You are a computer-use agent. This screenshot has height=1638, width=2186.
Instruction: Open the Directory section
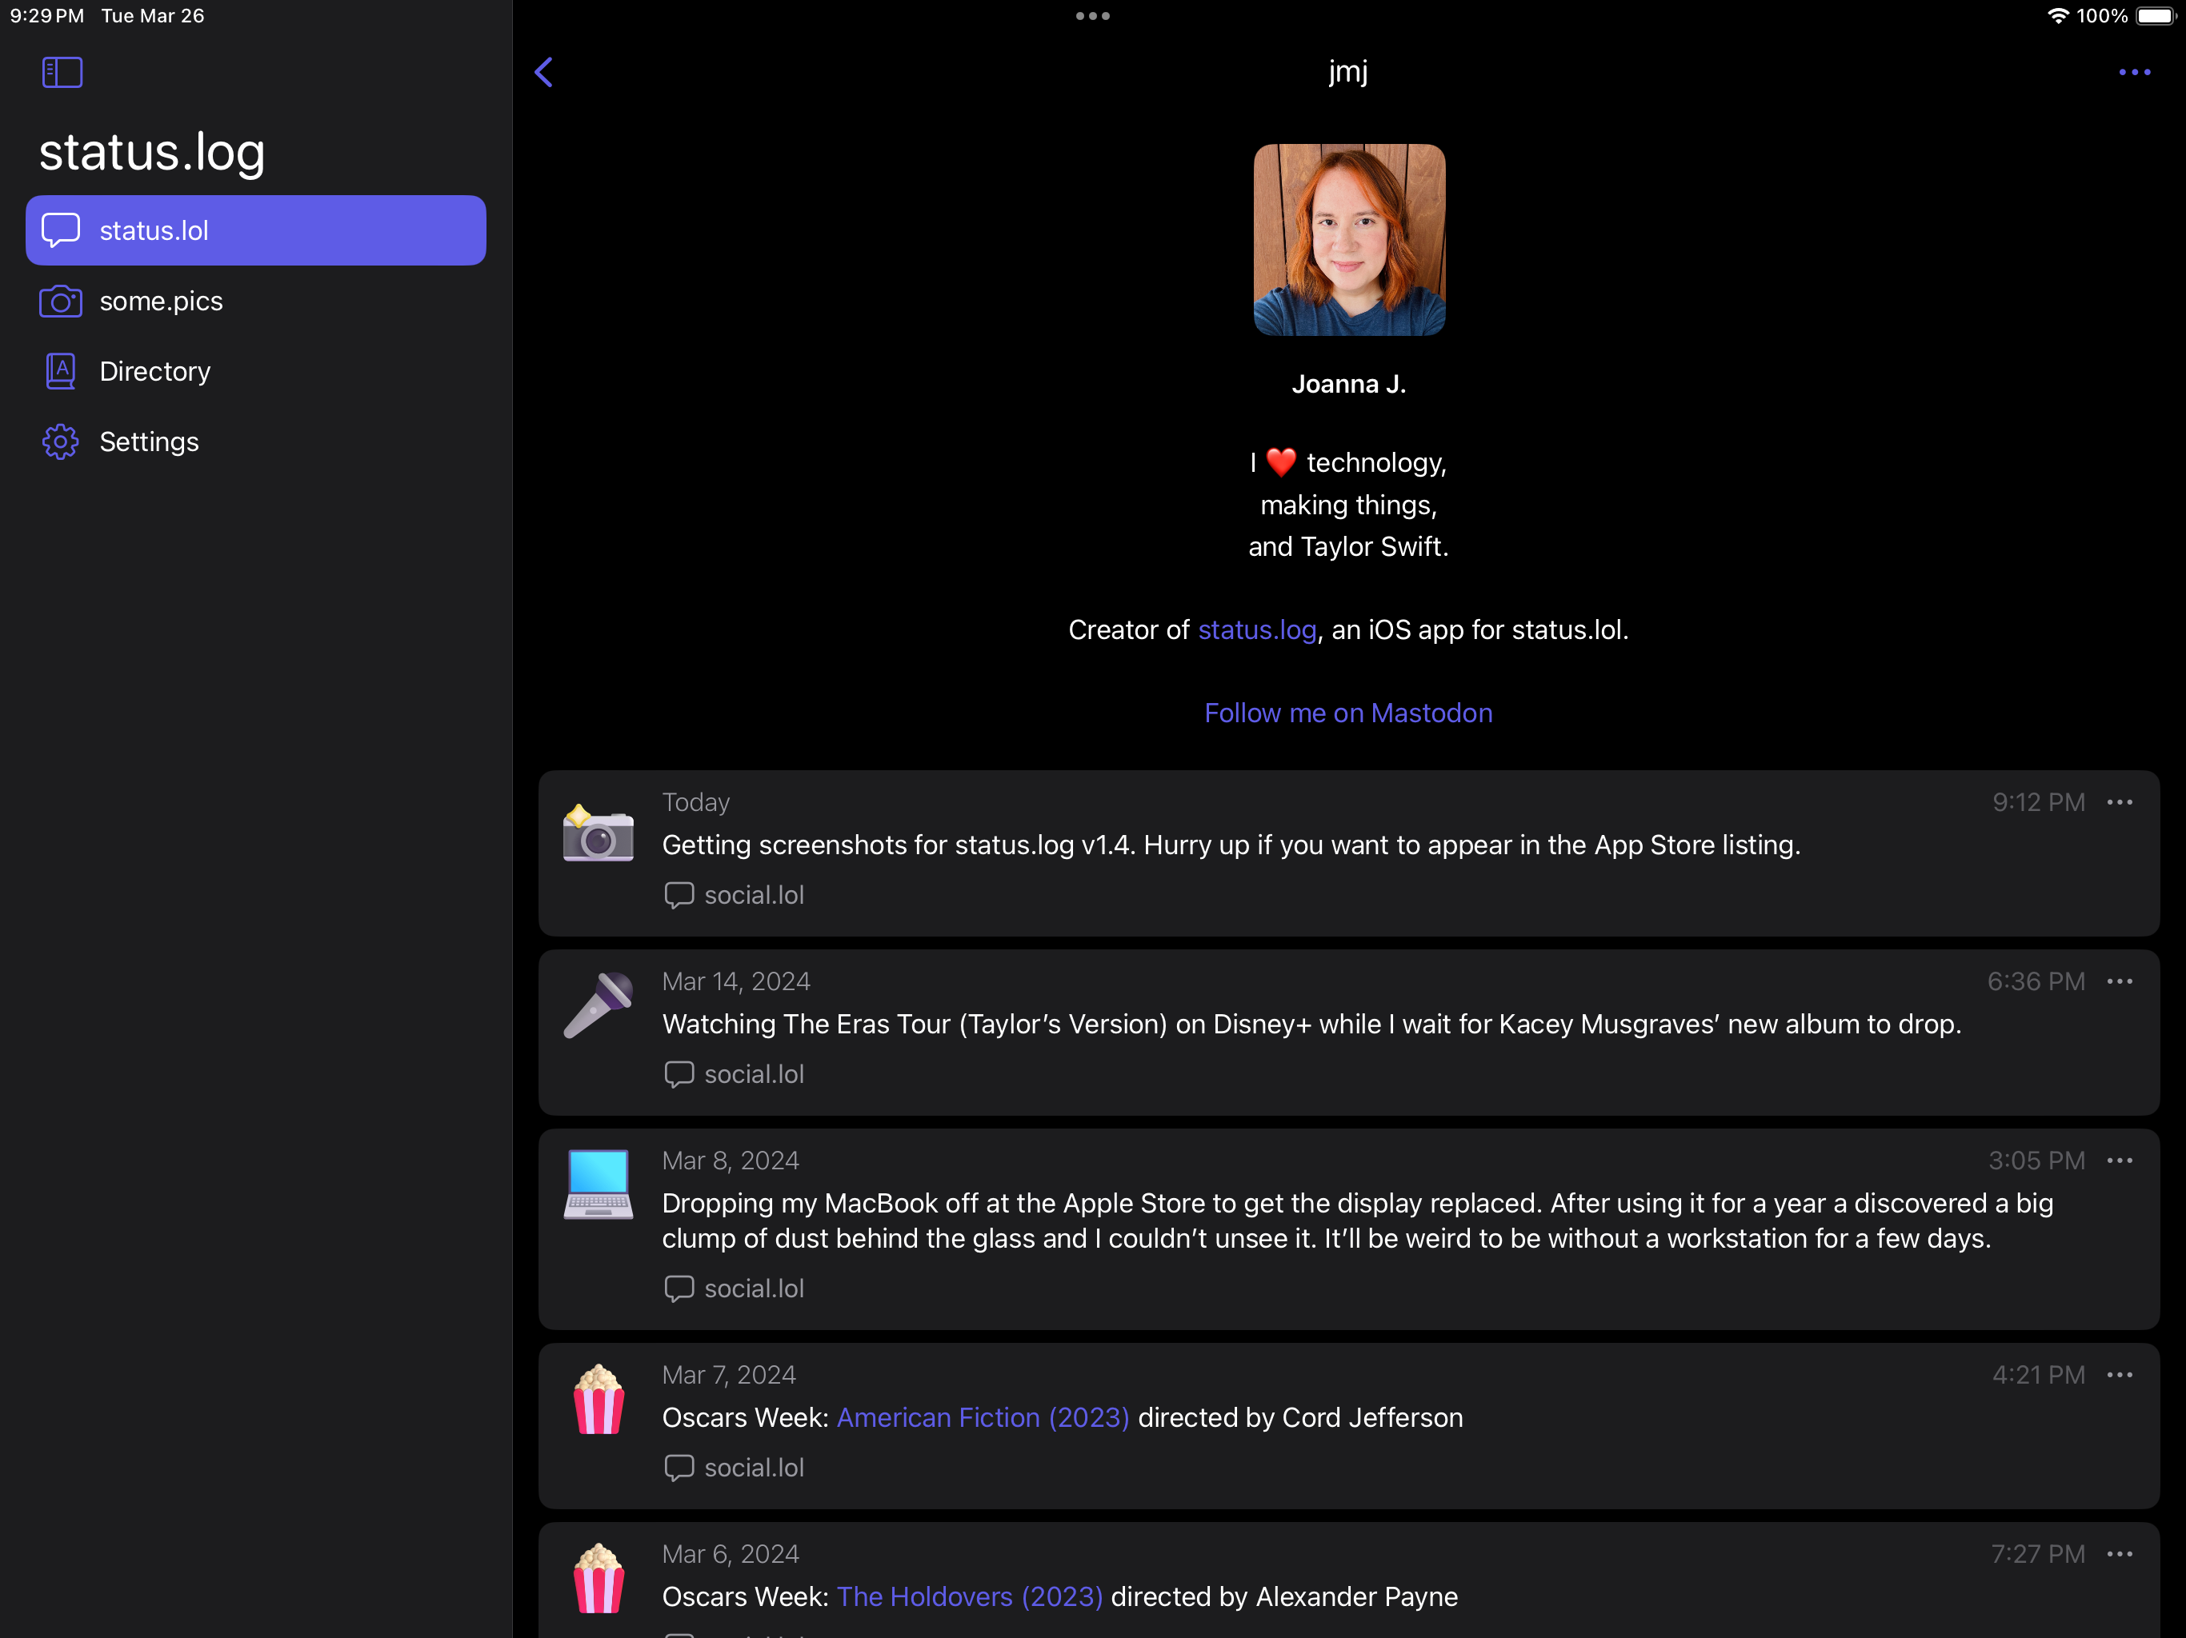256,371
